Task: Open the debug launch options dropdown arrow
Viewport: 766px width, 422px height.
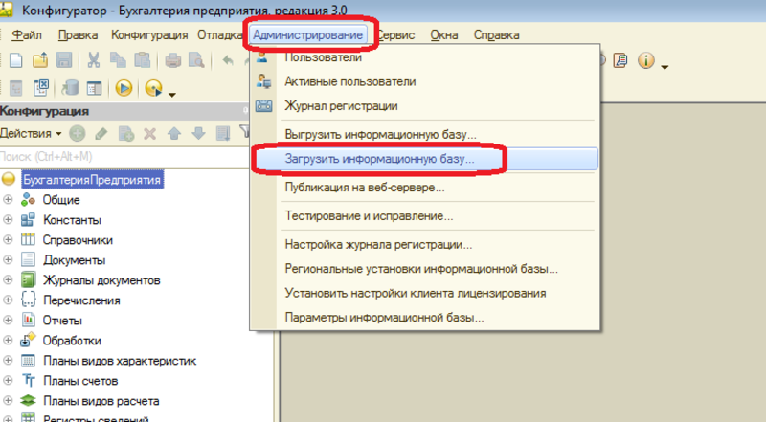Action: click(x=172, y=95)
